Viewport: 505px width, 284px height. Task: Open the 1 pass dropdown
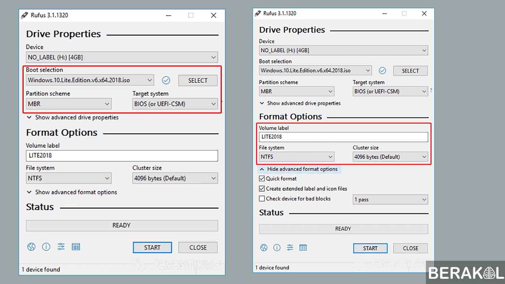pyautogui.click(x=390, y=199)
